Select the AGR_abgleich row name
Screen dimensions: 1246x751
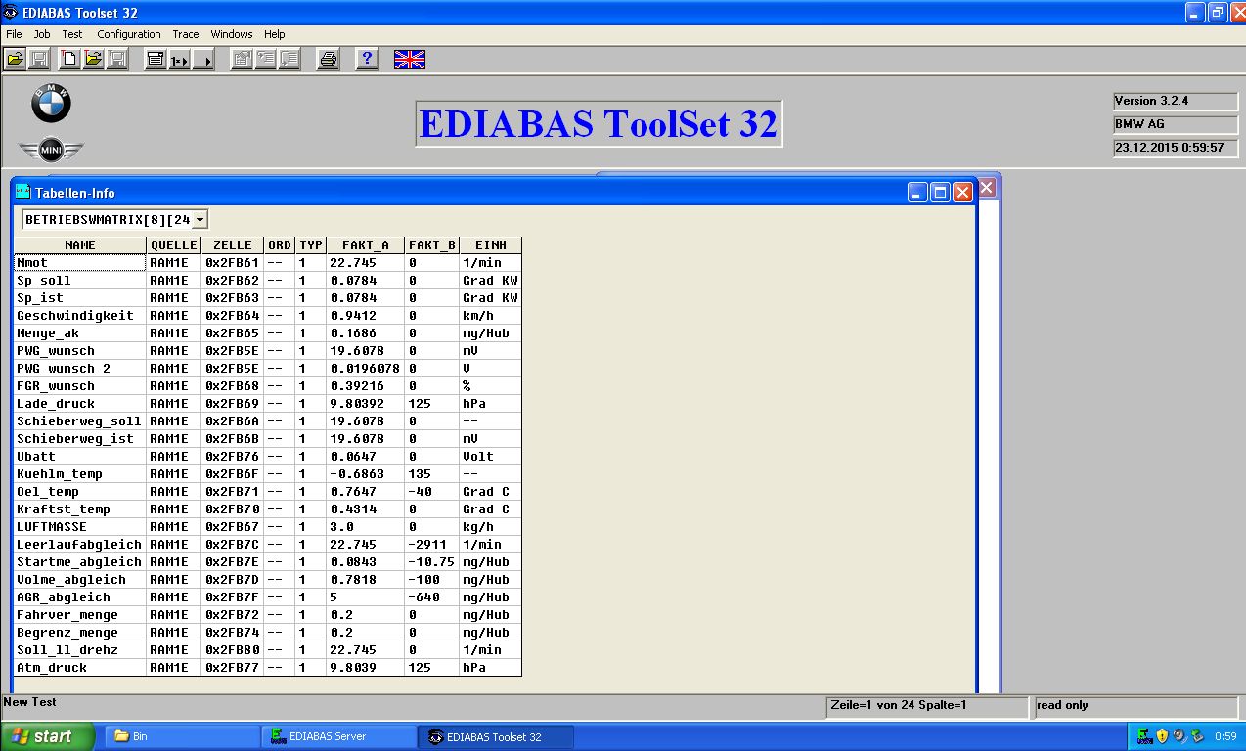click(x=80, y=597)
